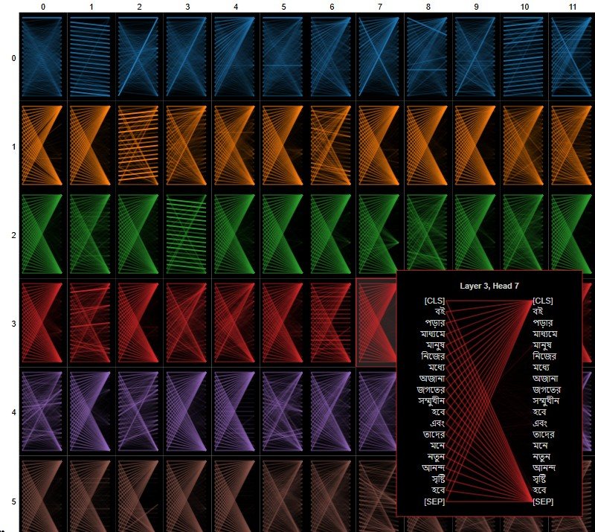Open the green Layer 2, Head 3 thumbnail
Viewport: 595px width, 532px height.
tap(187, 234)
